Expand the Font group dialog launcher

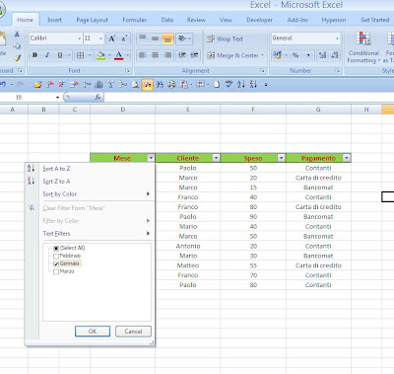click(x=127, y=70)
